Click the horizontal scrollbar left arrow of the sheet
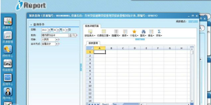Screen dimensions: 211x105 pyautogui.click(x=141, y=104)
